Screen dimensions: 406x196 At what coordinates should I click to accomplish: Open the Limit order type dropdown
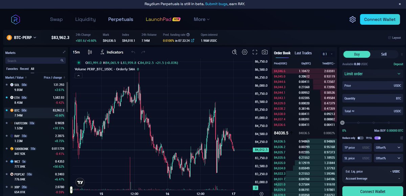pos(373,74)
